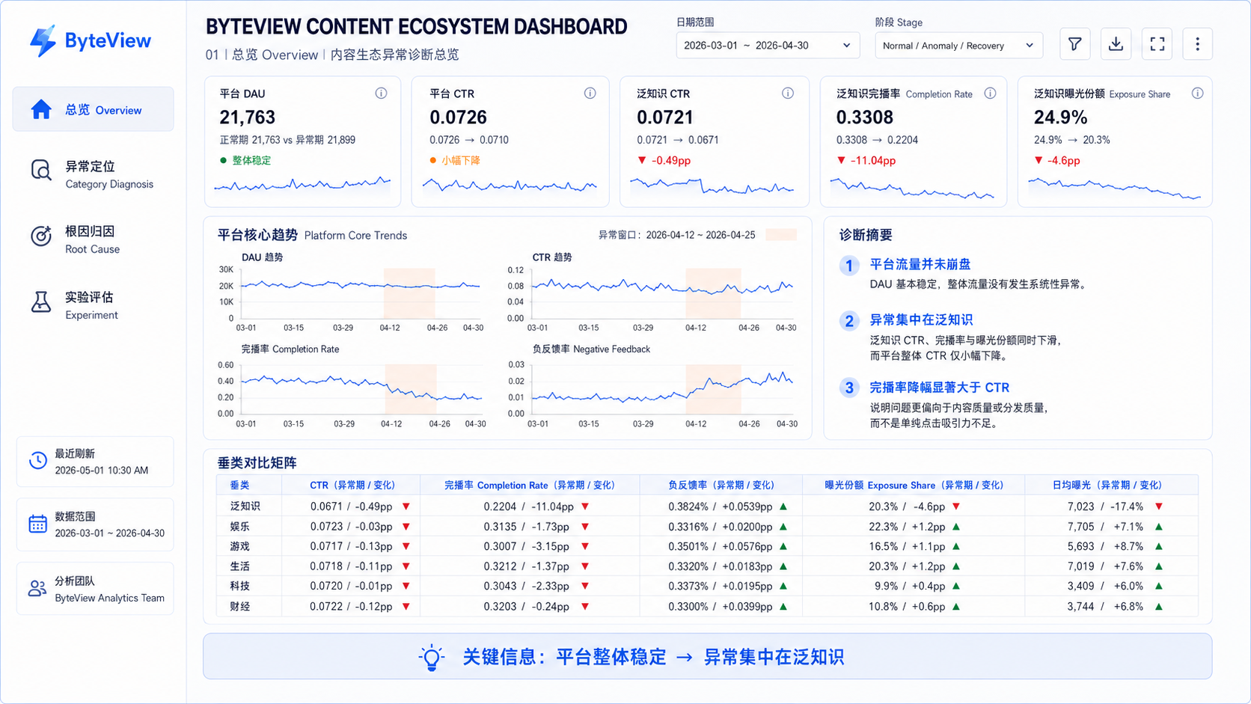Enter fullscreen with the expand icon
The height and width of the screenshot is (704, 1251).
click(x=1157, y=44)
